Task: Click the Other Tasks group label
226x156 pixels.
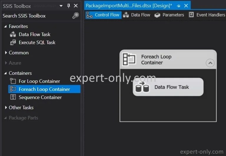Action: (21, 107)
